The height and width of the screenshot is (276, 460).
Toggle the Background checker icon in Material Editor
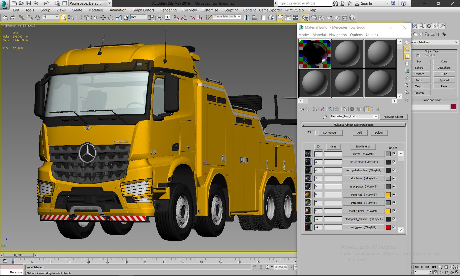(407, 56)
